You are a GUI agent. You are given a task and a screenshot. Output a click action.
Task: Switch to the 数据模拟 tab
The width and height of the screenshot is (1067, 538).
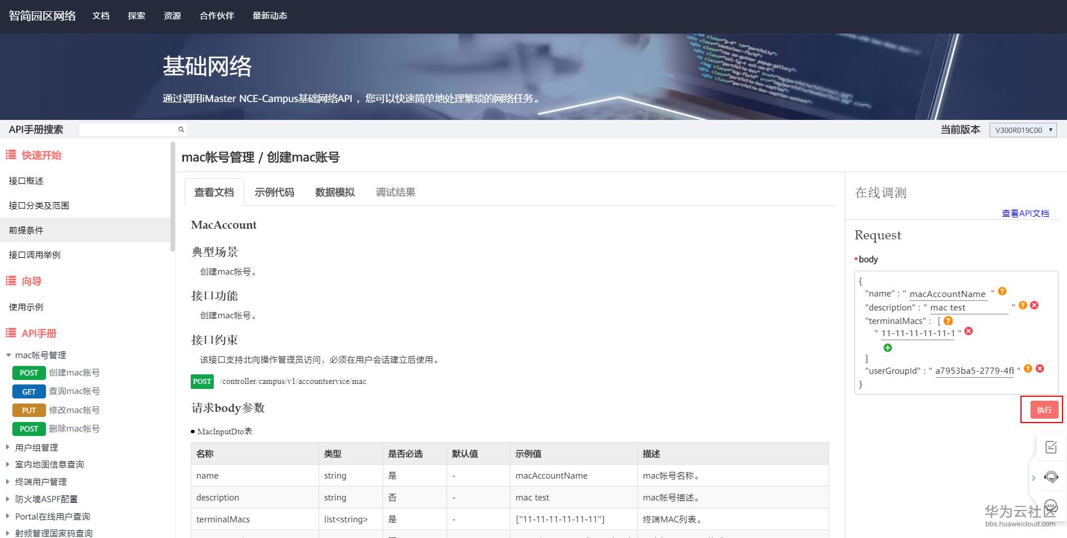pyautogui.click(x=335, y=192)
